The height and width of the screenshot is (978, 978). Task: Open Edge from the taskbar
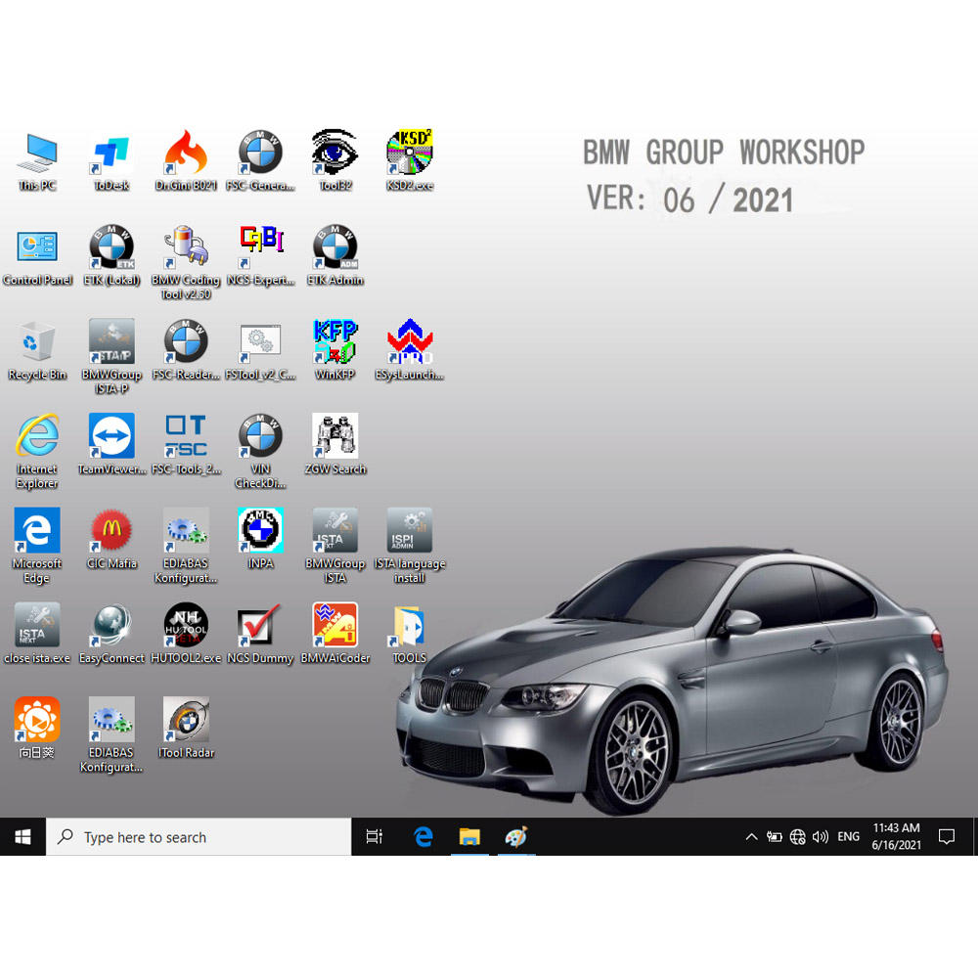coord(423,837)
